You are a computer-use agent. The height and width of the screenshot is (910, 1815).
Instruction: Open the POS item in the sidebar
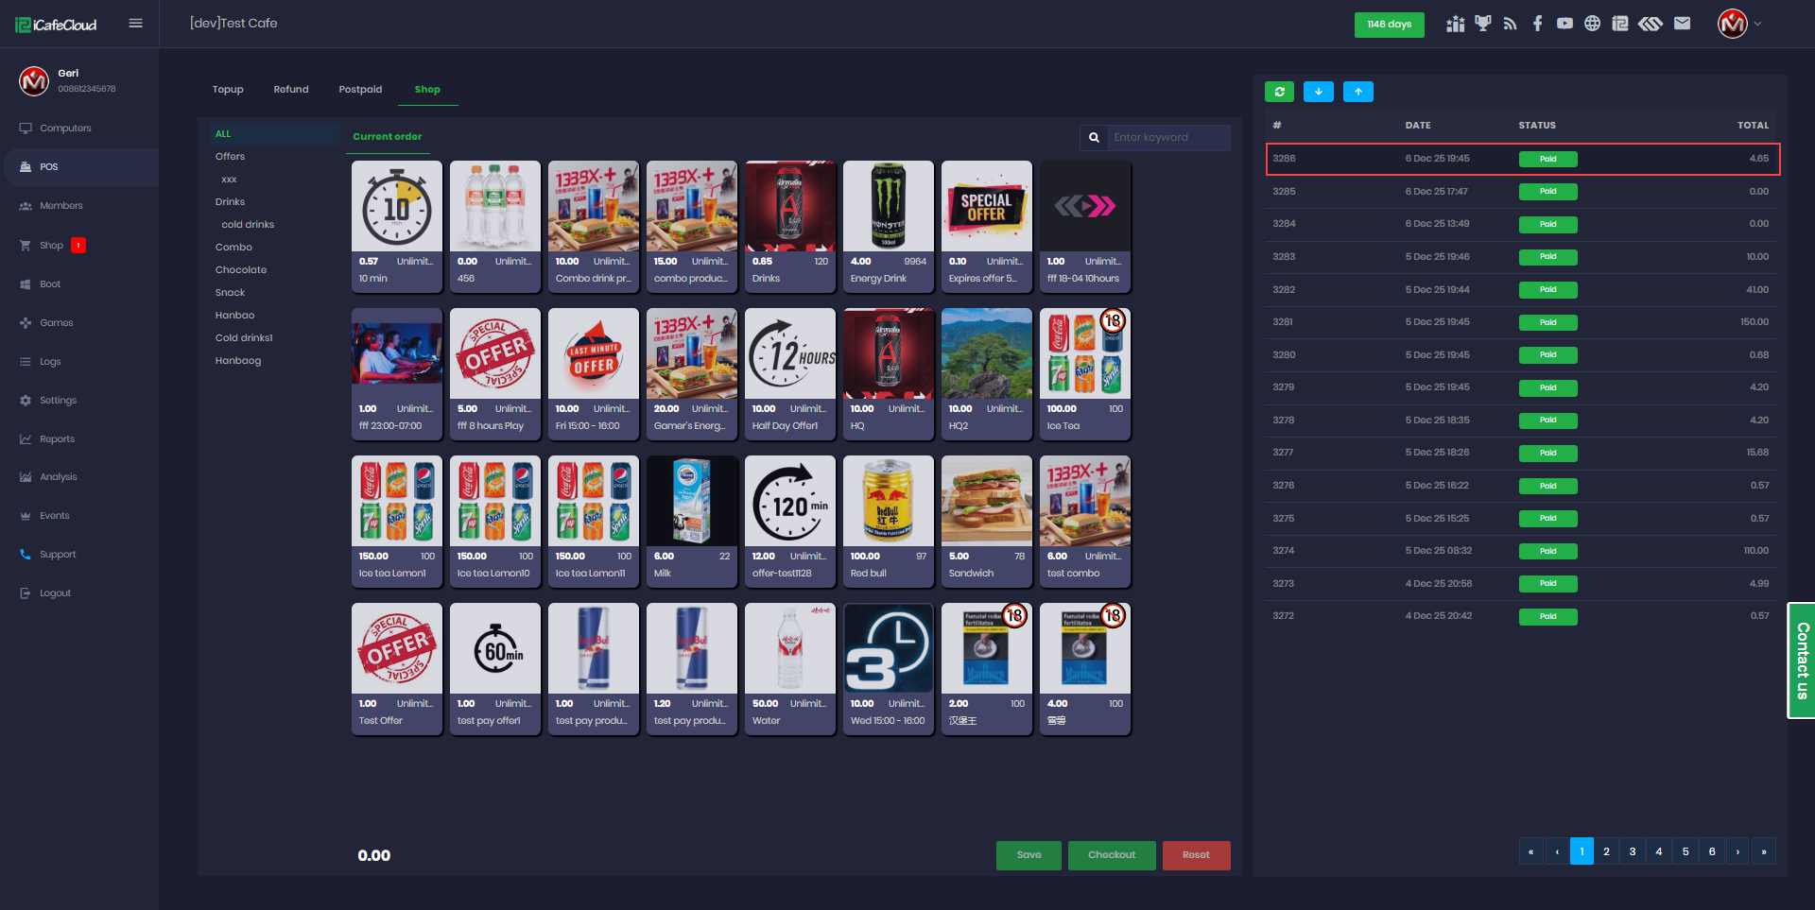(x=81, y=167)
